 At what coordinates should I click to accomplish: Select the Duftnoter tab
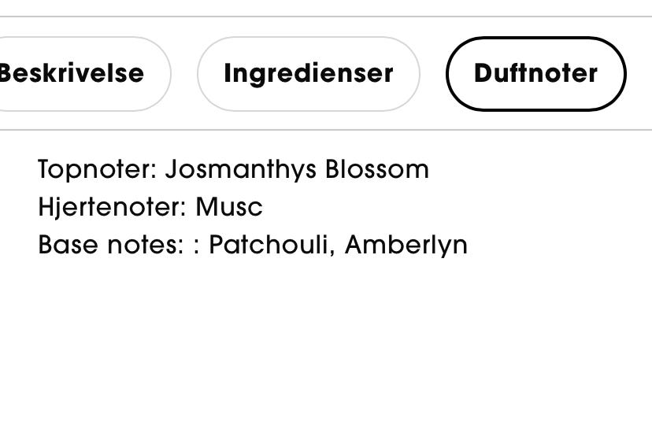(535, 74)
